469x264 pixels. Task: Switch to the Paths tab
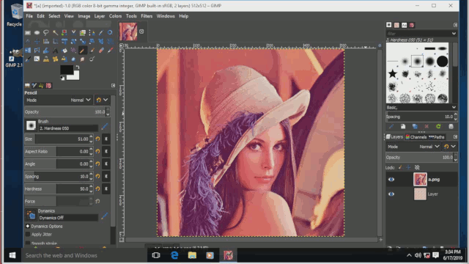pos(437,137)
